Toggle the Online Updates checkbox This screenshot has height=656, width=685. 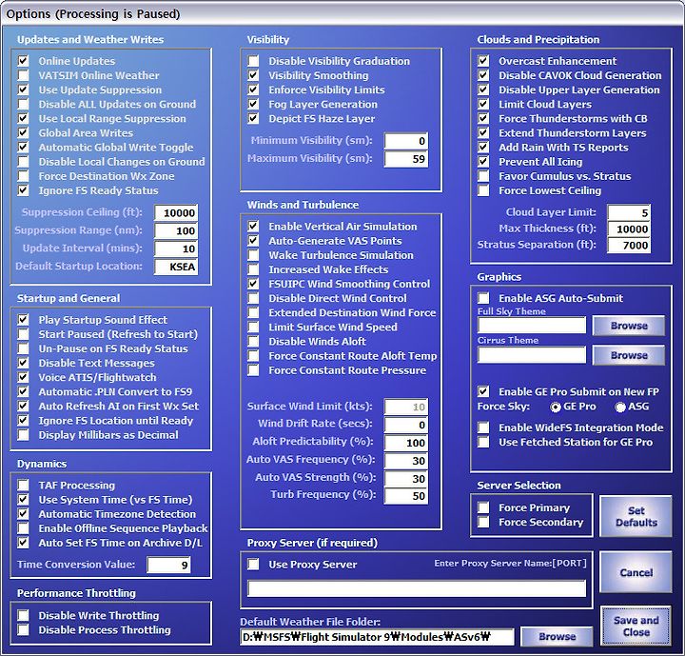pos(23,61)
